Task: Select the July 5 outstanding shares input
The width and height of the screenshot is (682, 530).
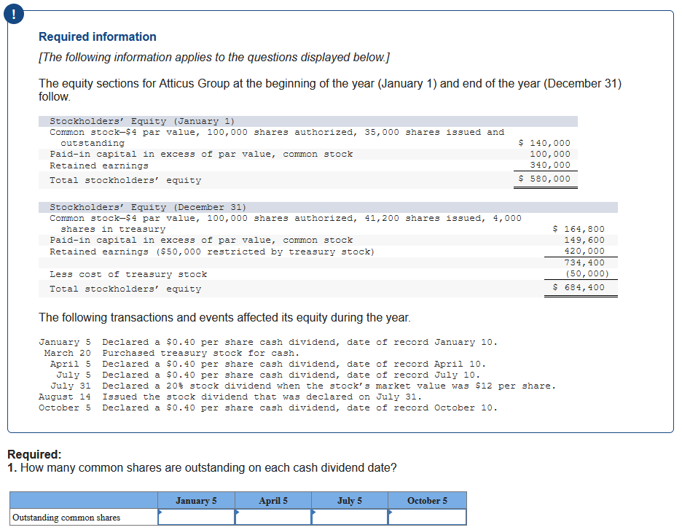Action: click(x=350, y=517)
